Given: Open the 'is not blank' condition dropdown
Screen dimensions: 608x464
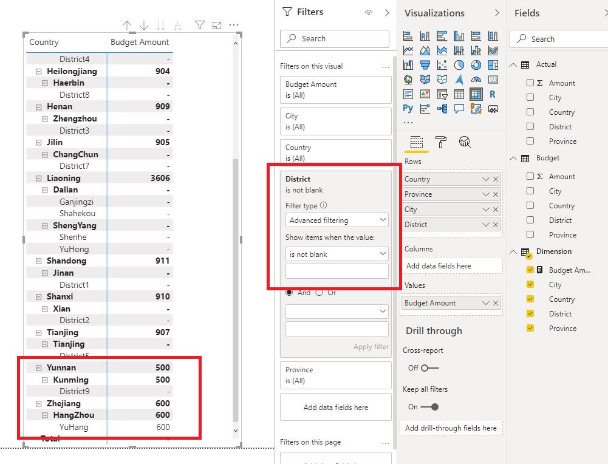Looking at the screenshot, I should click(337, 254).
